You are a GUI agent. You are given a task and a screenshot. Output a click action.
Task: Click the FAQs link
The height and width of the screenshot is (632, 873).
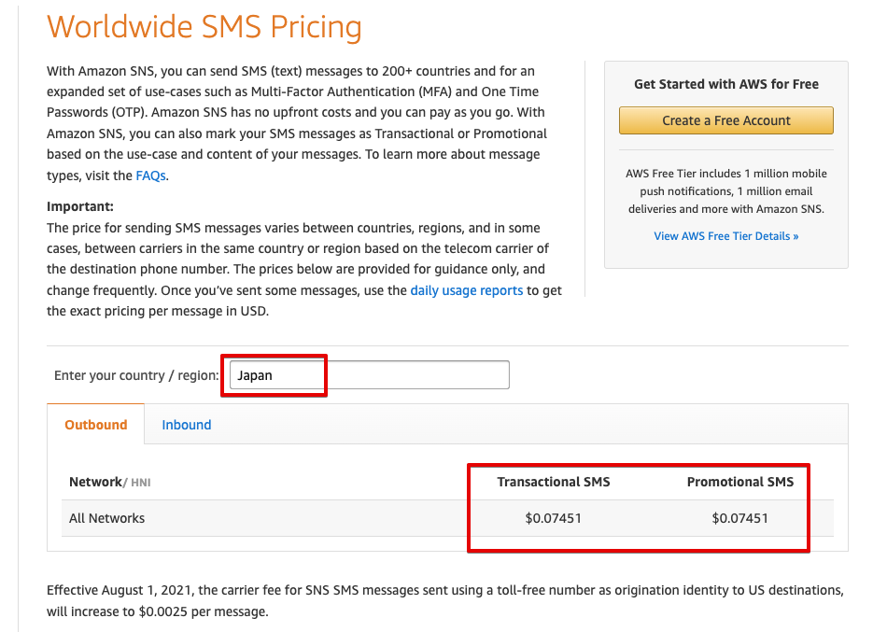(x=150, y=176)
